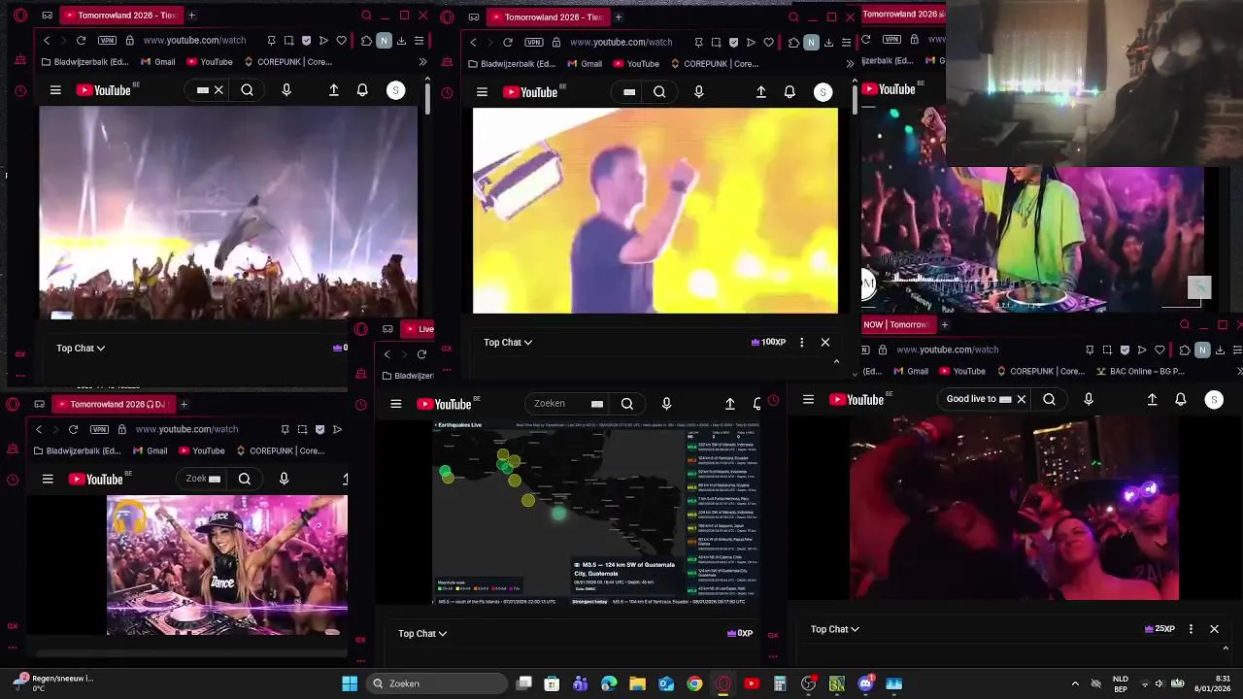Click history clock in top-left window sidebar
1243x699 pixels.
(x=20, y=91)
